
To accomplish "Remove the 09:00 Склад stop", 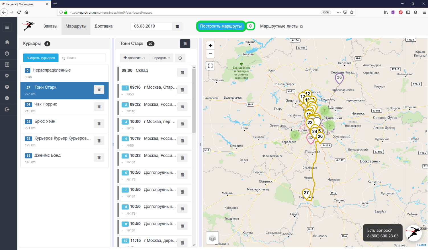I will click(182, 73).
